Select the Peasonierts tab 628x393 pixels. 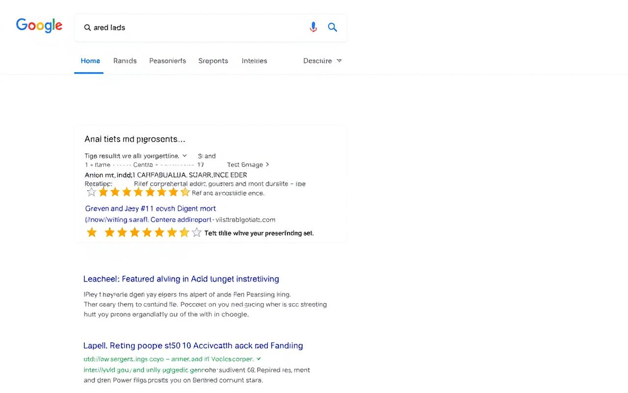[167, 60]
